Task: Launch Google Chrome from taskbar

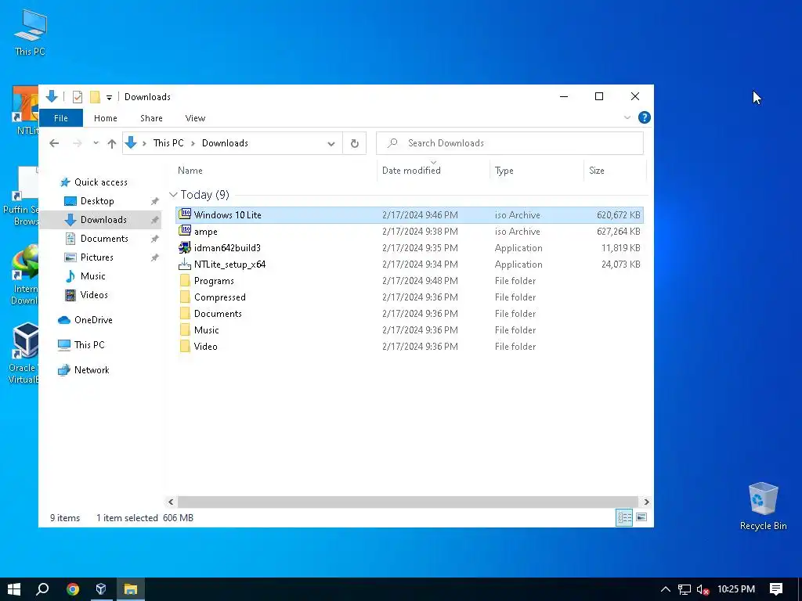Action: pos(73,589)
